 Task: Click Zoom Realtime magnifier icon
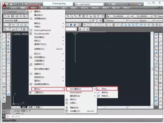(68, 16)
